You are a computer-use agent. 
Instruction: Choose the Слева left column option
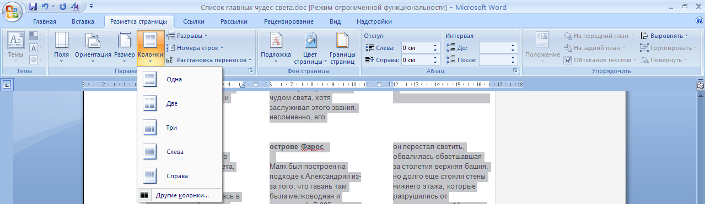[x=180, y=152]
